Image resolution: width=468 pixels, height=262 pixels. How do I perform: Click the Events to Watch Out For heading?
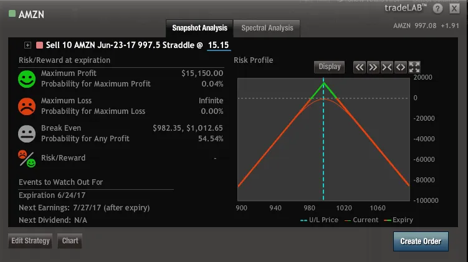point(60,182)
